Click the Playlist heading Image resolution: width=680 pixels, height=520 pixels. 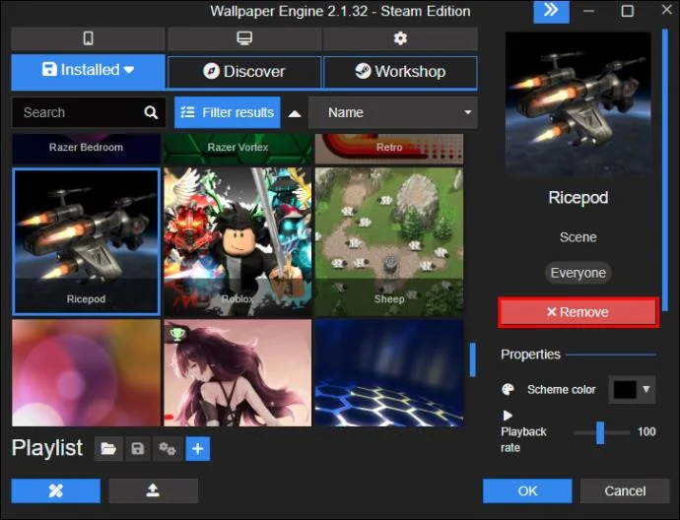pyautogui.click(x=47, y=448)
